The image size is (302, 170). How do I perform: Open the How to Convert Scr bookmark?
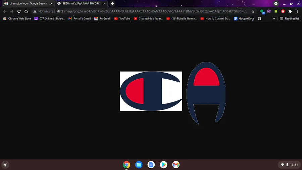(215, 19)
